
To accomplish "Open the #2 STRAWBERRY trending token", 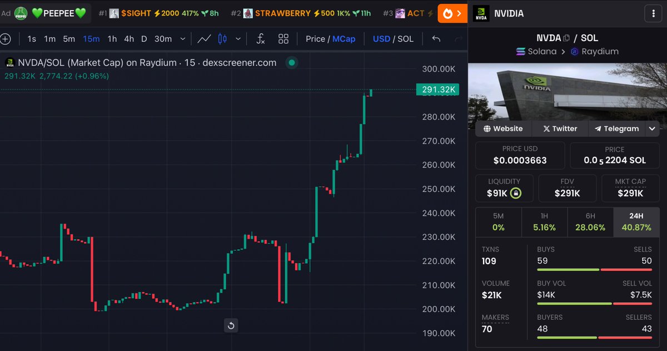I will pos(301,13).
